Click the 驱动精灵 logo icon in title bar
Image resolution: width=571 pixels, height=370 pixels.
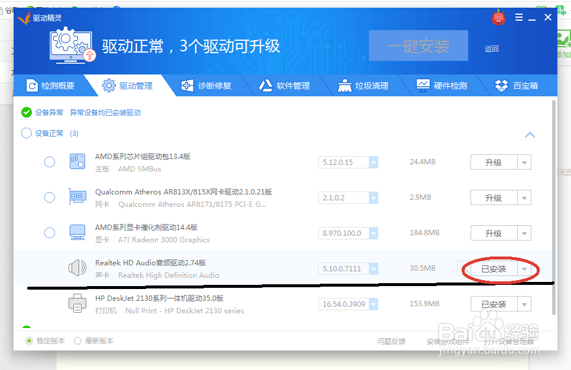point(24,18)
